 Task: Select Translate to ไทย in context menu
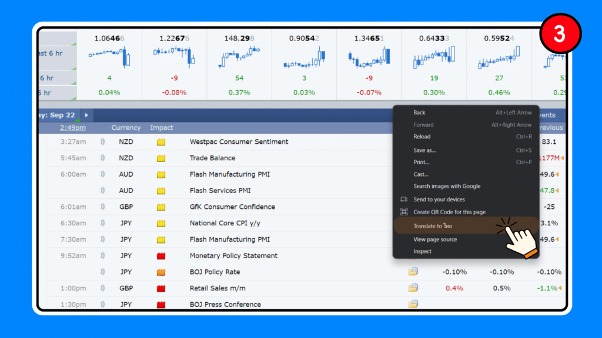(433, 226)
